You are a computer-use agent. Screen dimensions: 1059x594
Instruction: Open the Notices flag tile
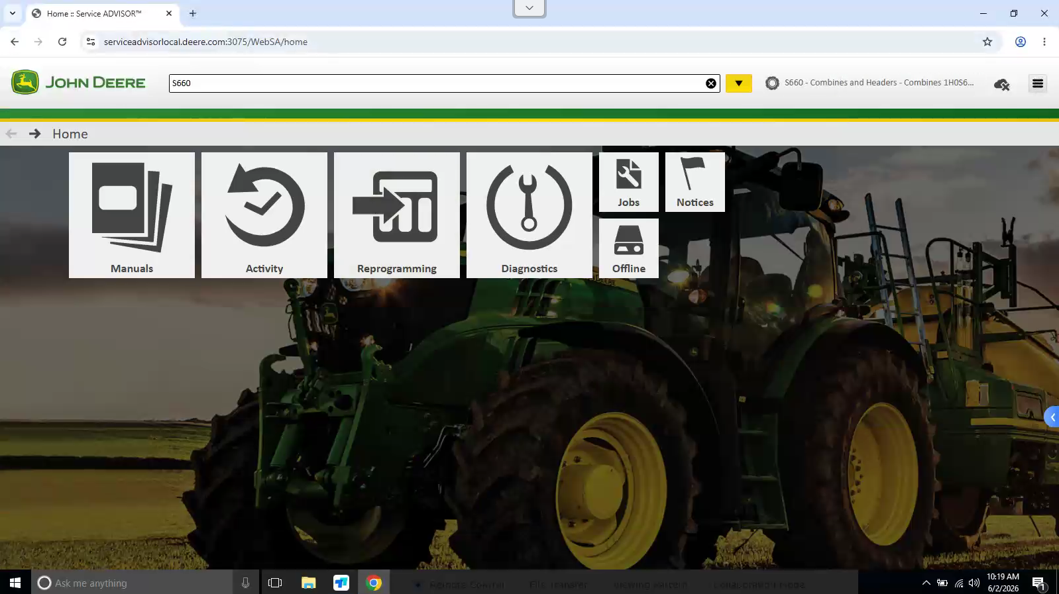(695, 182)
